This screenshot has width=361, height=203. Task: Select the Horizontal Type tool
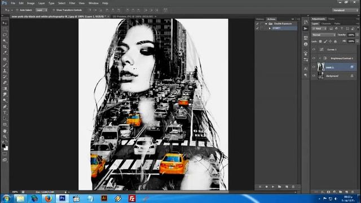pos(5,113)
